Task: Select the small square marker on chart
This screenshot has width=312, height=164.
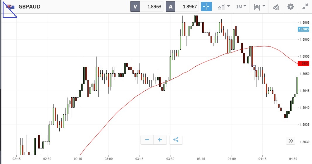Action: 253,68
